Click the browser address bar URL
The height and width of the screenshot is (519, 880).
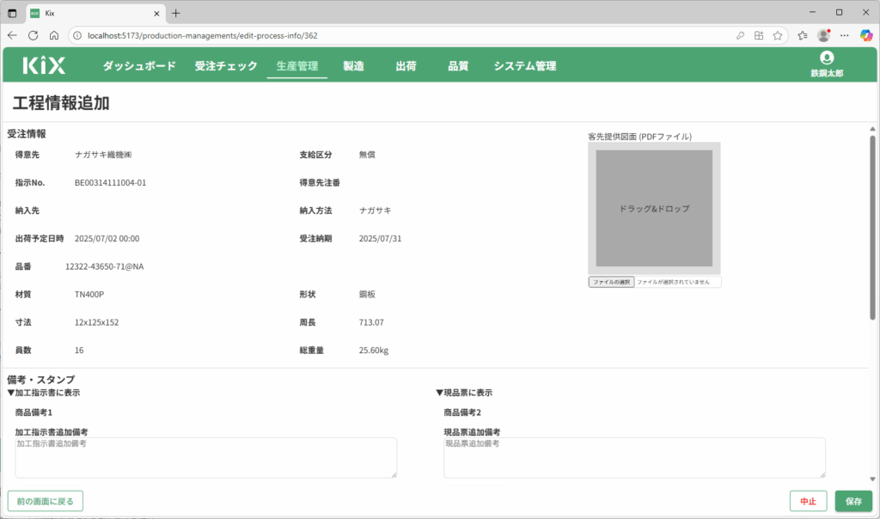[203, 35]
